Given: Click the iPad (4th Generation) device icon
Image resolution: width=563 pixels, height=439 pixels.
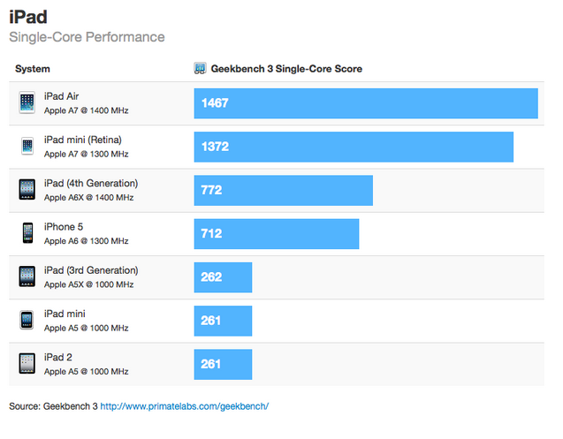Looking at the screenshot, I should (x=27, y=189).
